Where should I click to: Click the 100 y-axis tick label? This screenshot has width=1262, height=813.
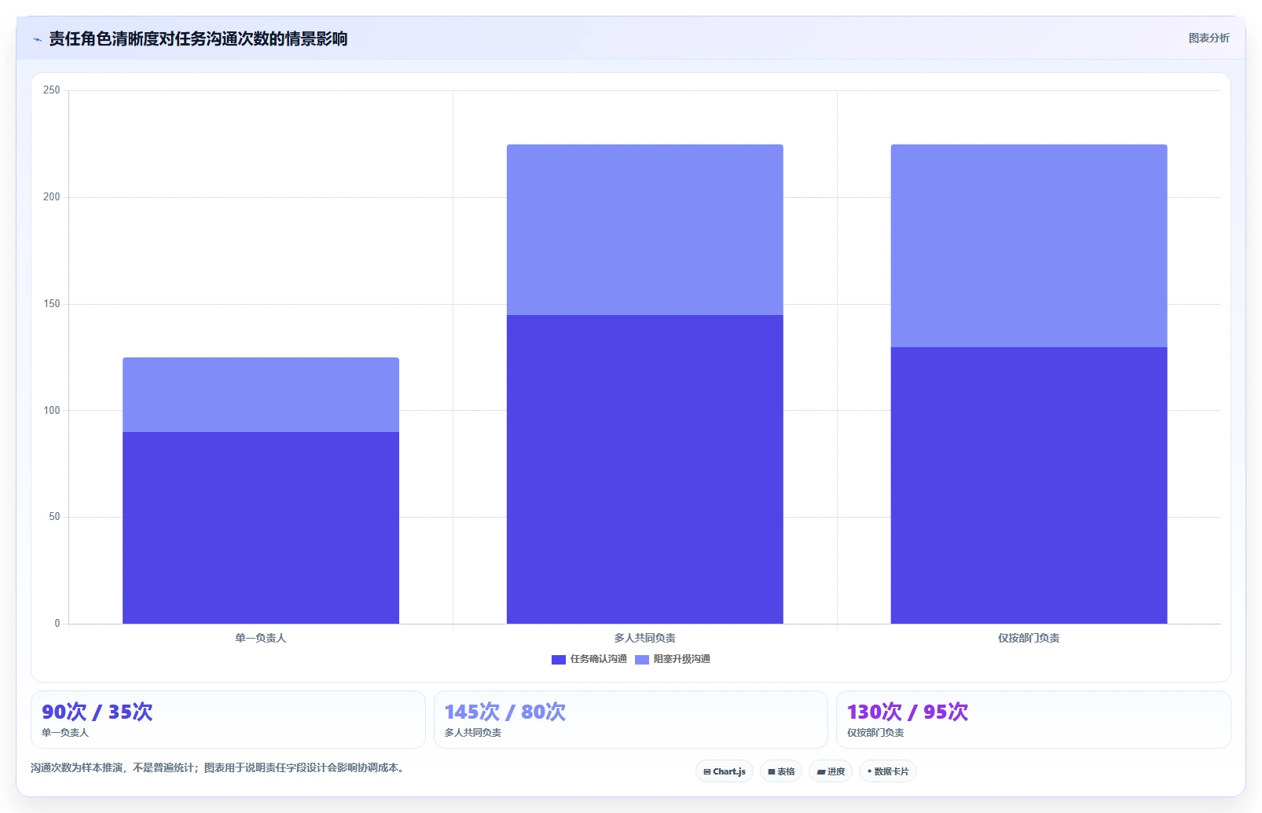(x=52, y=410)
